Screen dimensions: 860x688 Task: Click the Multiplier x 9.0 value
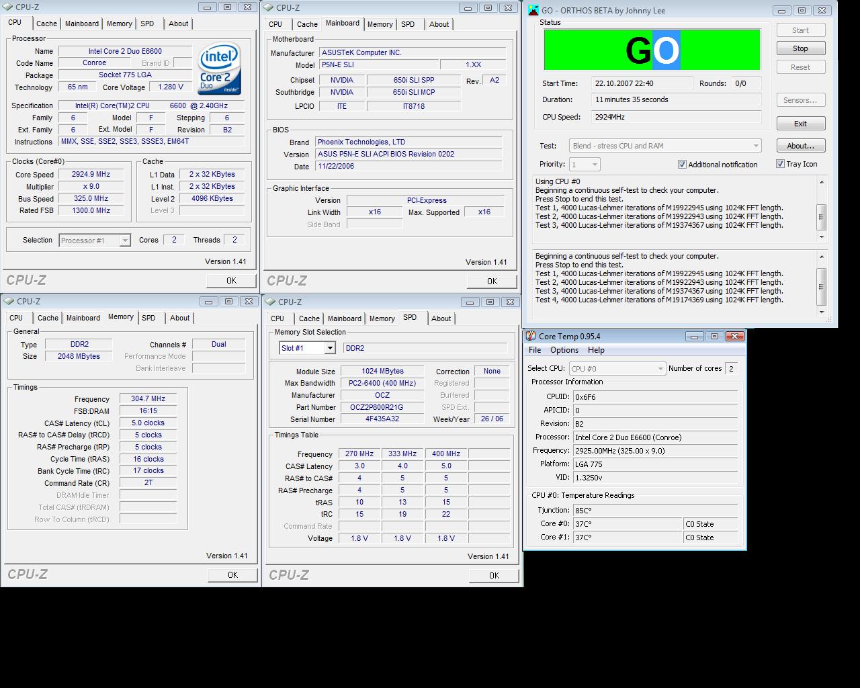point(91,187)
